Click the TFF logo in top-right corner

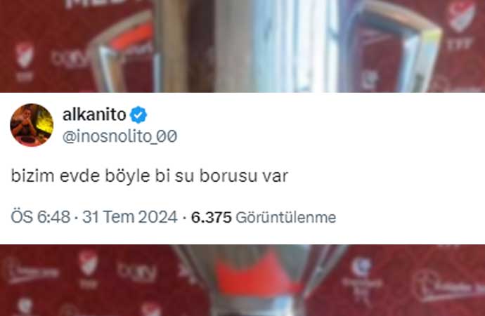pyautogui.click(x=460, y=25)
